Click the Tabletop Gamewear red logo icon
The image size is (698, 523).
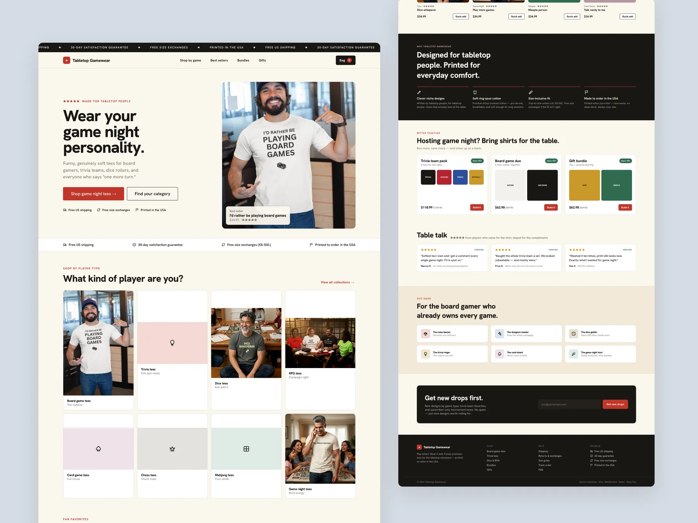click(x=66, y=60)
